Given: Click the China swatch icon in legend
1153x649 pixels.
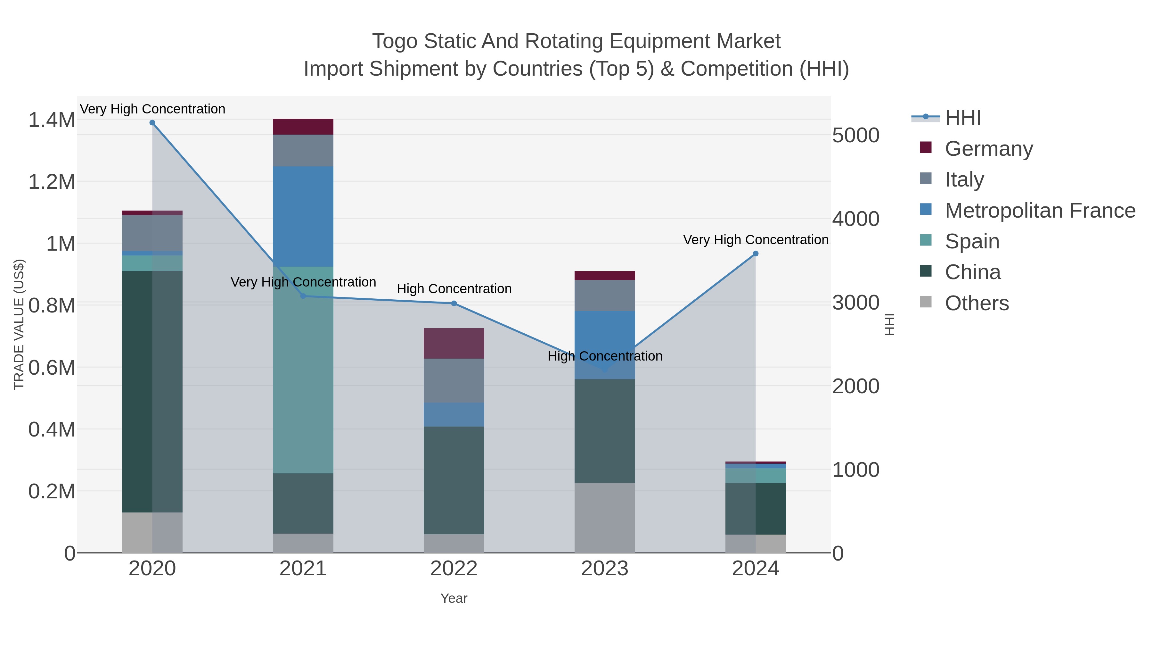Looking at the screenshot, I should click(926, 271).
